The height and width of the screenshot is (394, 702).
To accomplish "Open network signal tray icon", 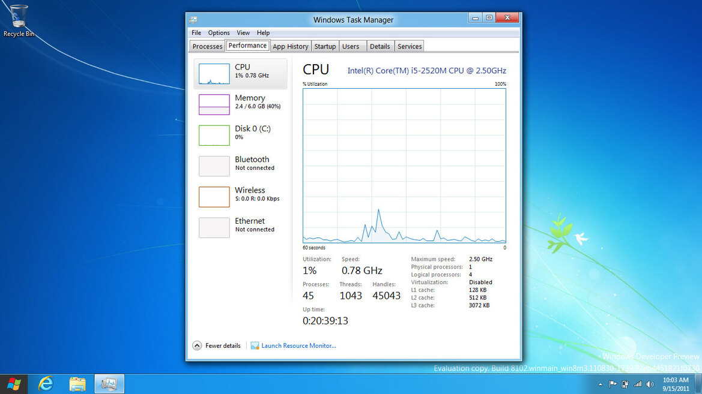I will point(638,384).
